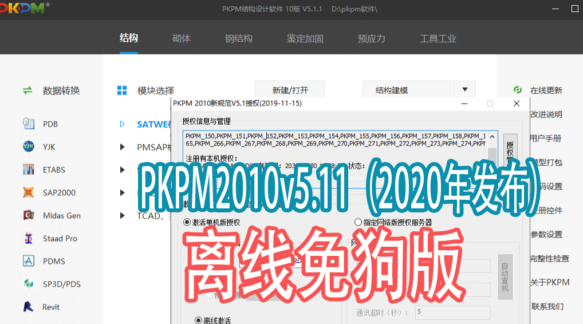Image resolution: width=583 pixels, height=324 pixels.
Task: Minimize the PKPM authorization dialog
Action: (464, 103)
